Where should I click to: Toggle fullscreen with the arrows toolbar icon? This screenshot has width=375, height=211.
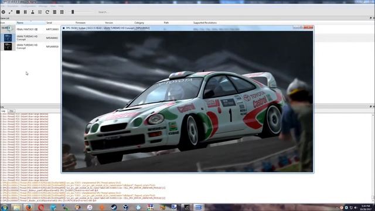pyautogui.click(x=11, y=12)
